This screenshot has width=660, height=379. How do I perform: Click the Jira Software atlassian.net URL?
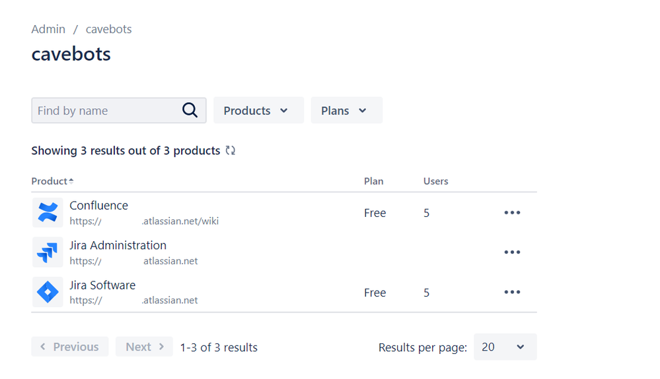(x=133, y=301)
